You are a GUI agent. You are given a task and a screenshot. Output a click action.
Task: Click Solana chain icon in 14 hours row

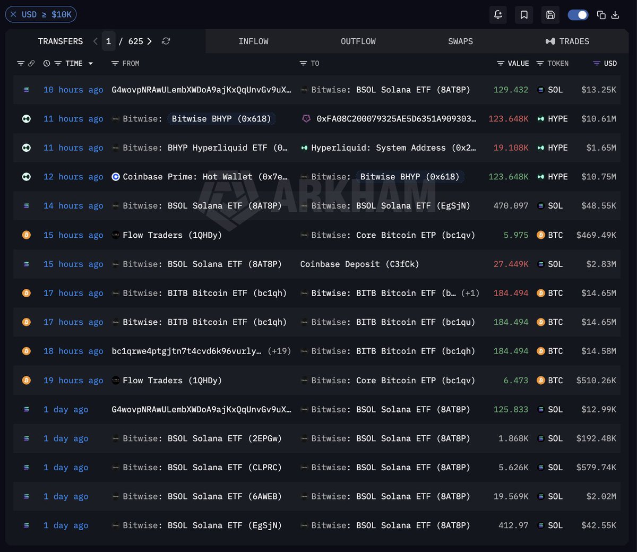pyautogui.click(x=26, y=206)
